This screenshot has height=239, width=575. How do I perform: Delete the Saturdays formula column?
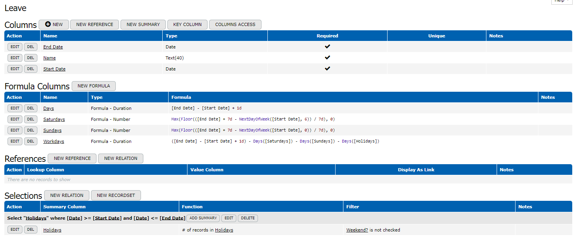[x=31, y=119]
